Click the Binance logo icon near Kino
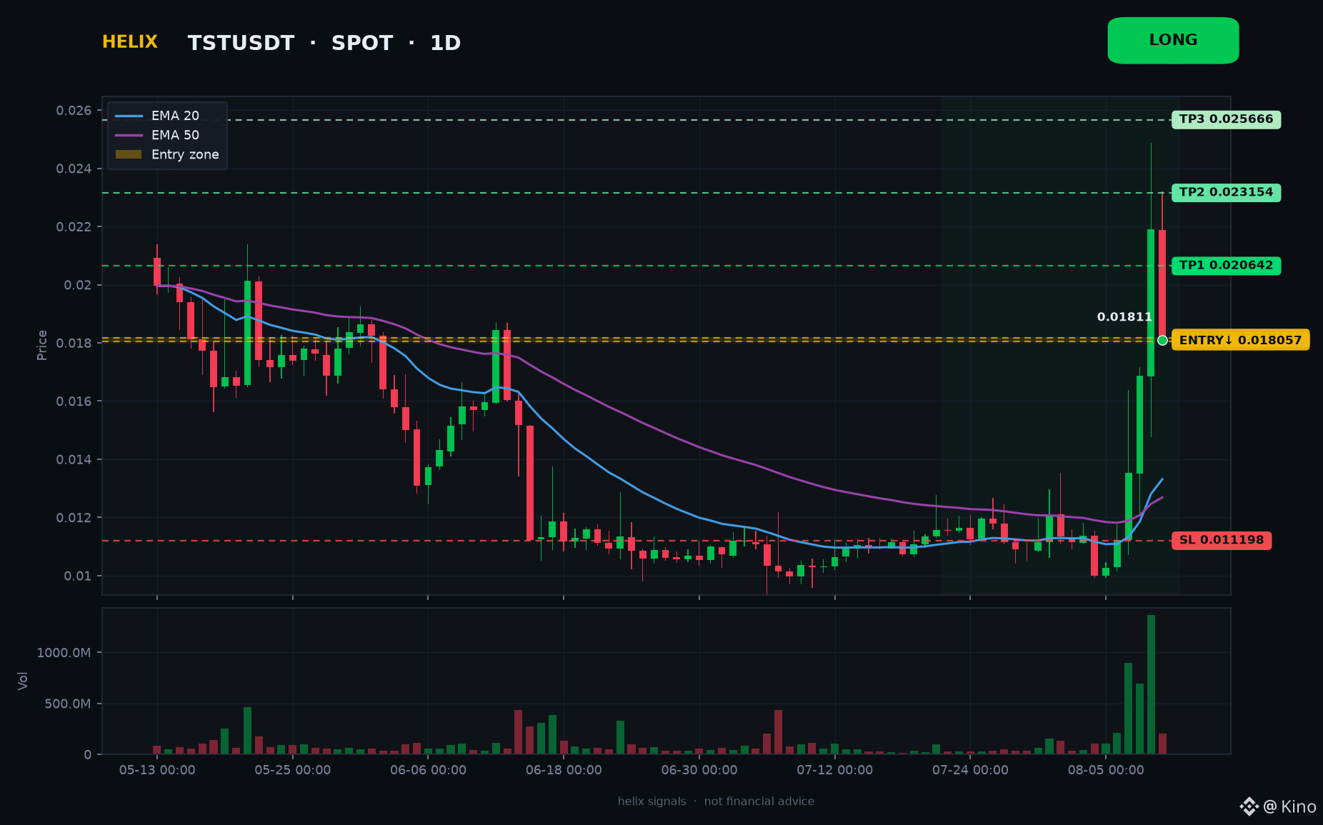The height and width of the screenshot is (825, 1323). click(x=1249, y=806)
